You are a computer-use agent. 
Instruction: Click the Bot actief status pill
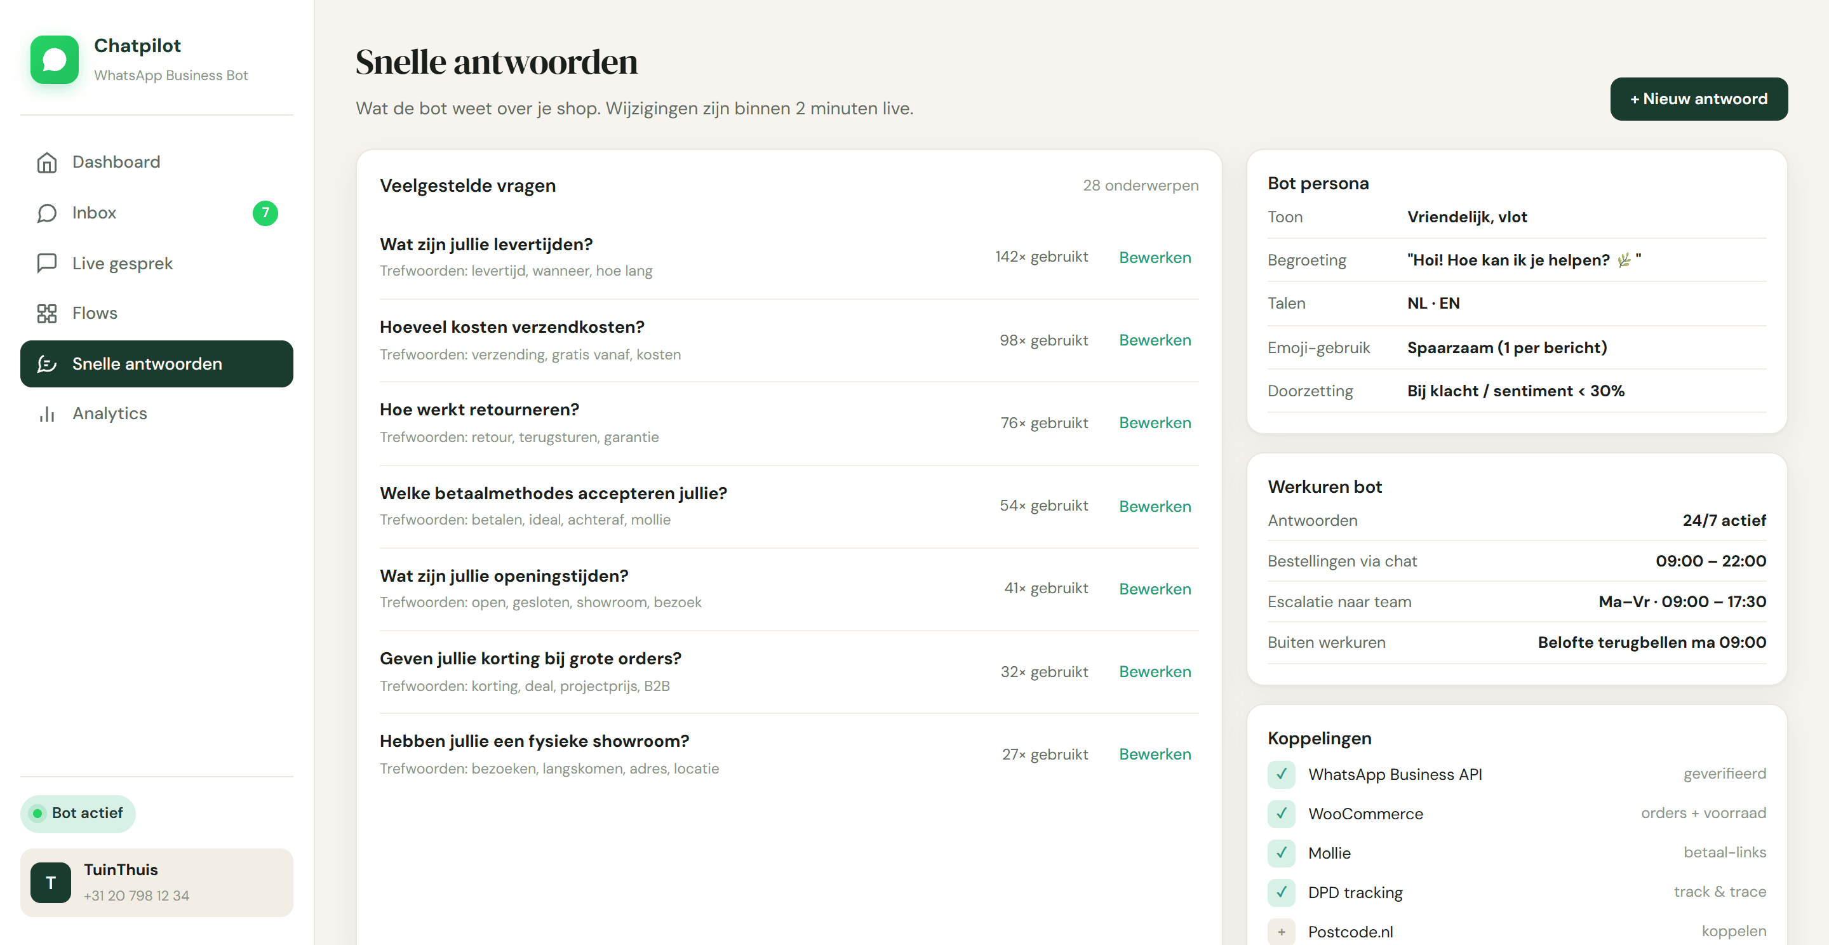click(x=78, y=814)
